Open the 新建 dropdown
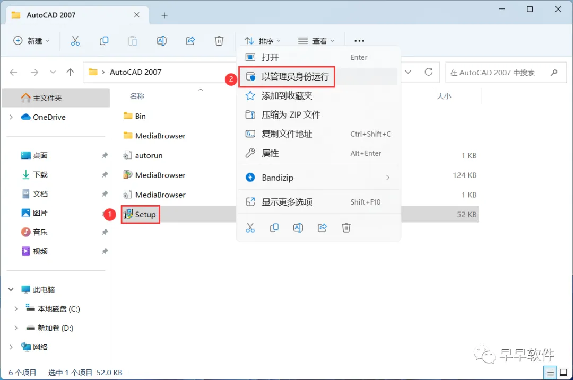 pos(31,41)
